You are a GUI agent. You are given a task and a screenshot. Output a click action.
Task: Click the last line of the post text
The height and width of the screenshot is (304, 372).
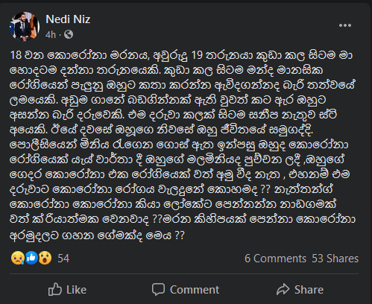tap(97, 235)
